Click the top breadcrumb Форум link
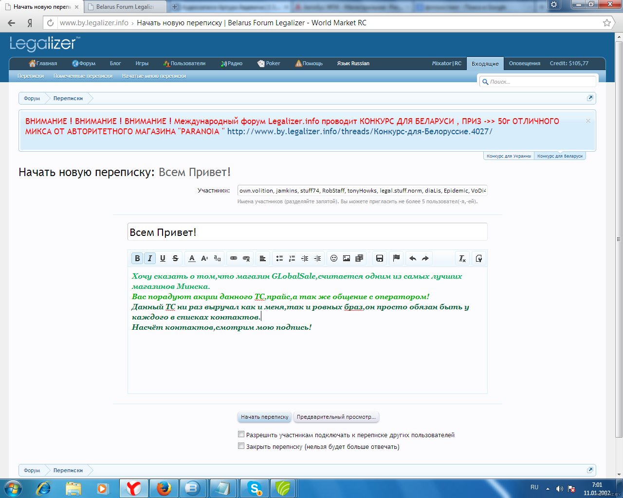Viewport: 623px width, 498px height. tap(32, 98)
